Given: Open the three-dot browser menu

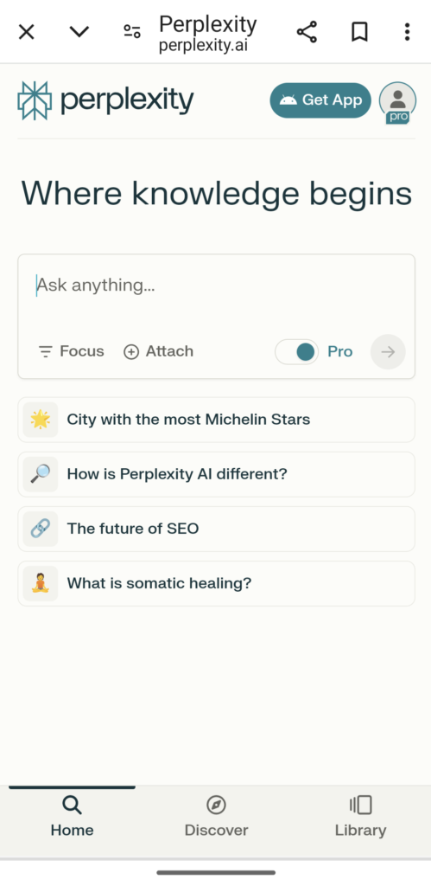Looking at the screenshot, I should [407, 32].
